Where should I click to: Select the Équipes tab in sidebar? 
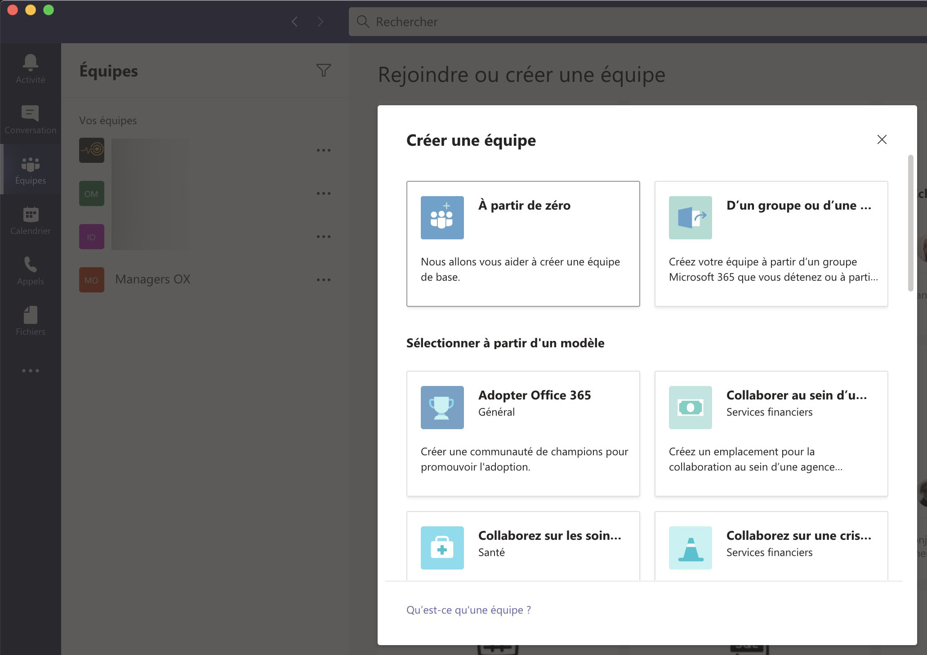click(x=30, y=170)
